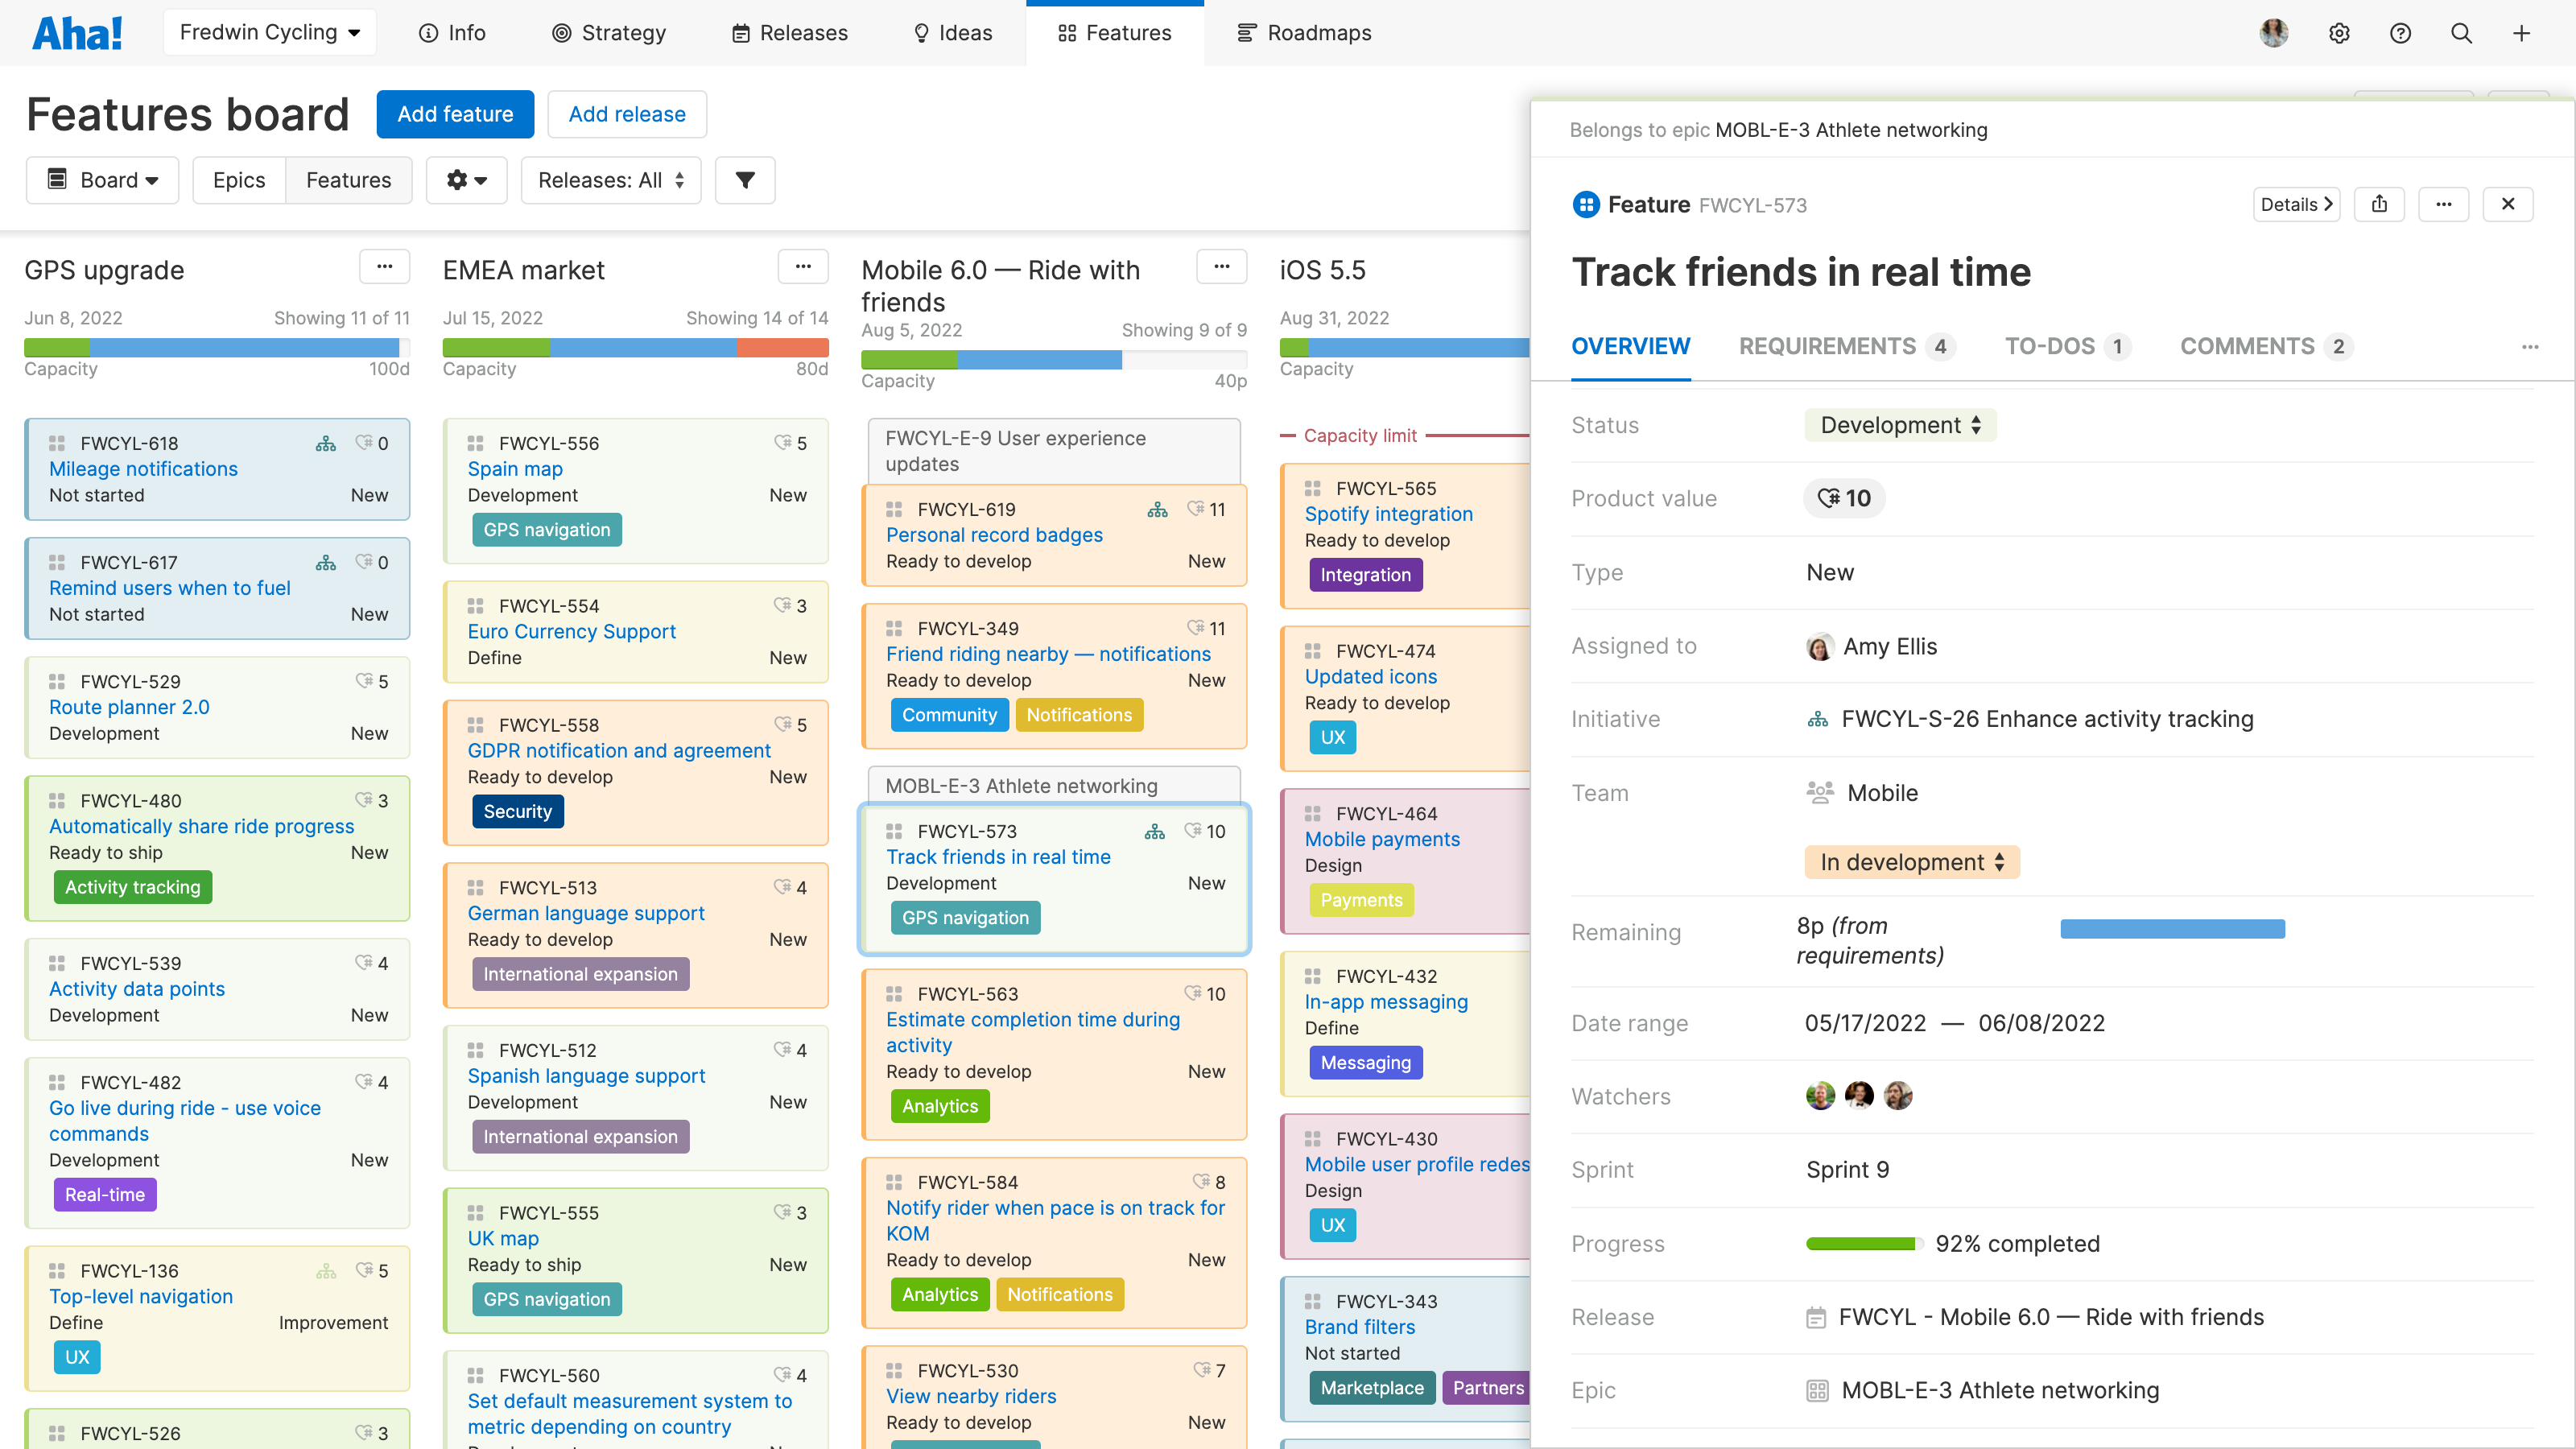2576x1449 pixels.
Task: Click the Add feature button
Action: (x=455, y=114)
